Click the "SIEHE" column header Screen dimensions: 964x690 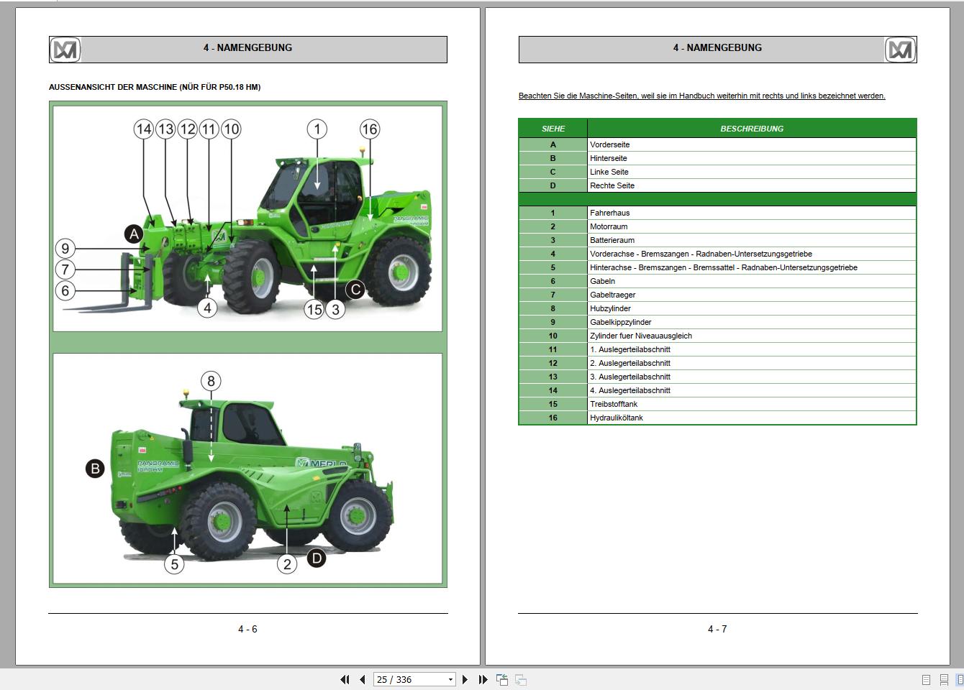click(x=553, y=129)
